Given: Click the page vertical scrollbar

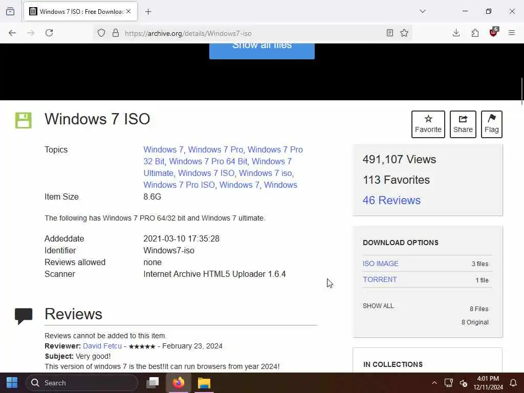Looking at the screenshot, I should pyautogui.click(x=521, y=91).
